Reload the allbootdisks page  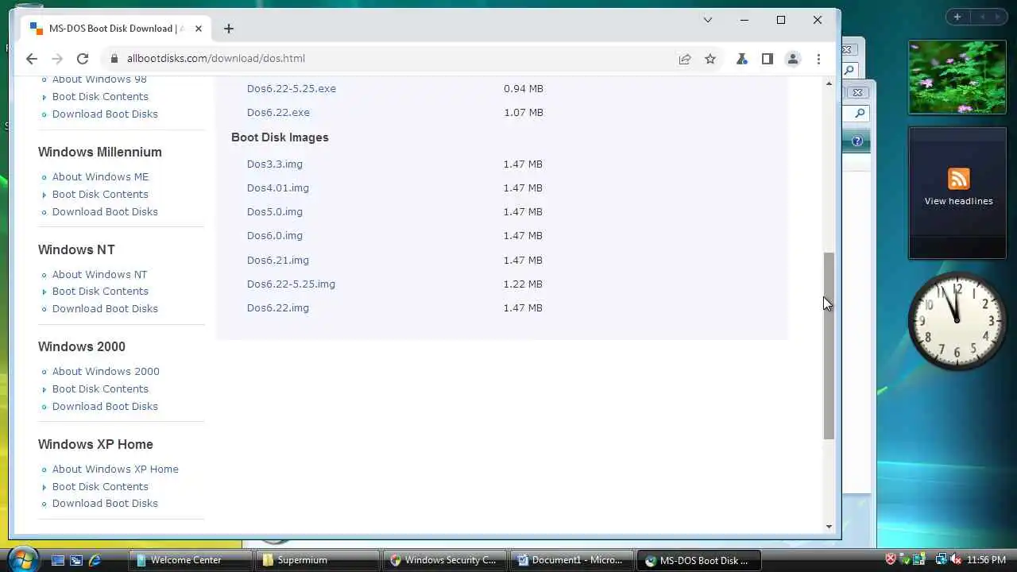[x=82, y=59]
